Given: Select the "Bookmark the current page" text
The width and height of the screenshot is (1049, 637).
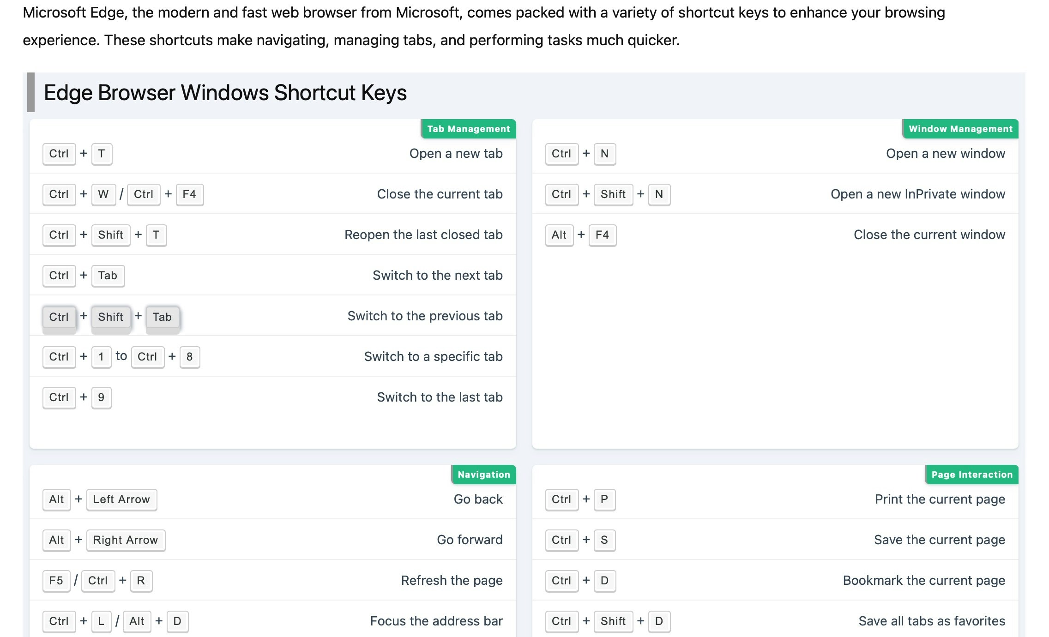Looking at the screenshot, I should click(x=924, y=581).
